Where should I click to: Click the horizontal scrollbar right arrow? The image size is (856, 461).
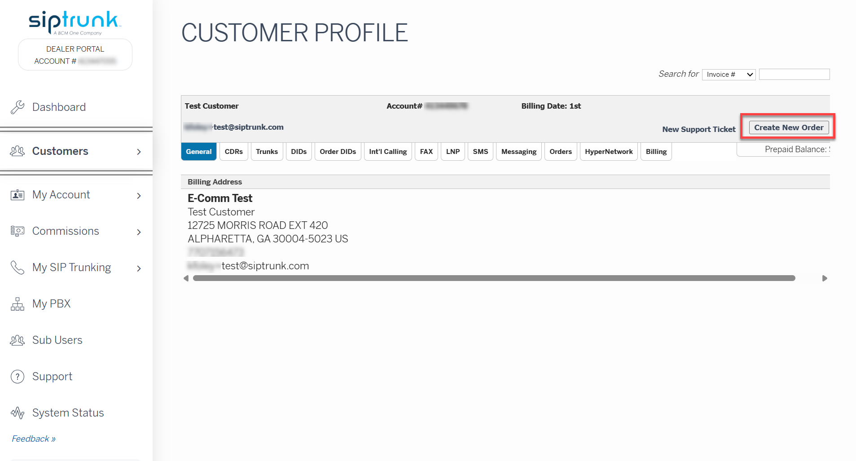point(825,278)
